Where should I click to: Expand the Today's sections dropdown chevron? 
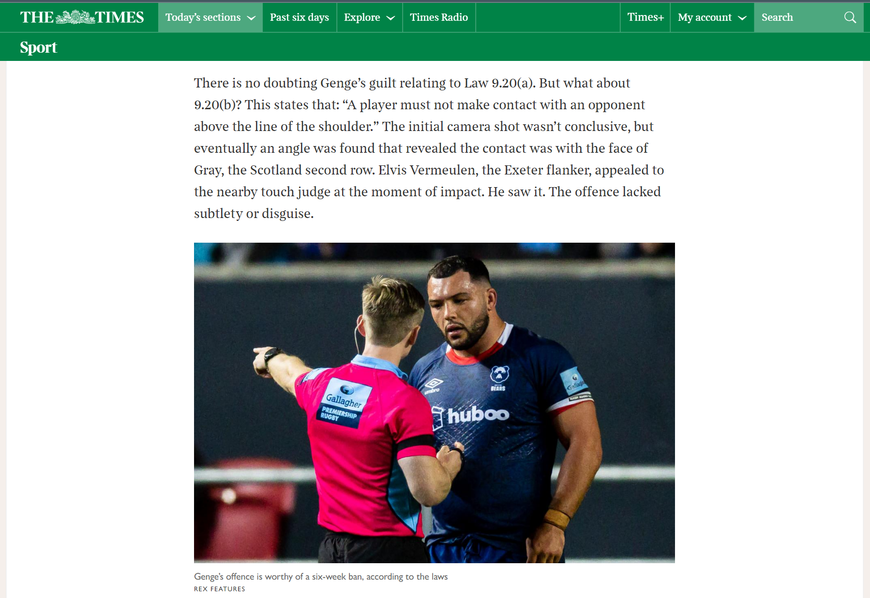[251, 18]
